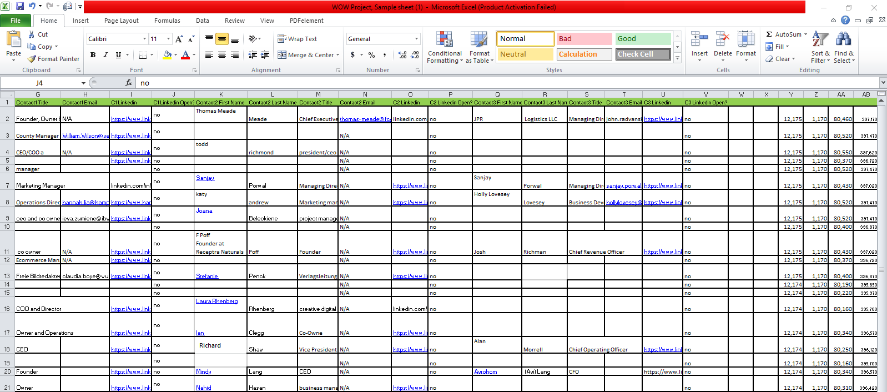Apply Align Text Right icon
887x392 pixels.
235,55
